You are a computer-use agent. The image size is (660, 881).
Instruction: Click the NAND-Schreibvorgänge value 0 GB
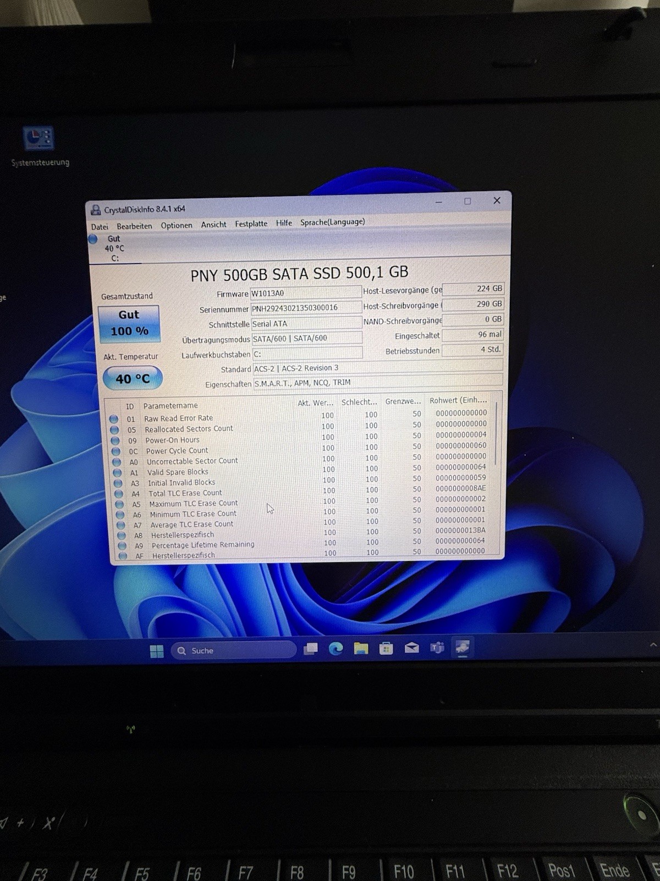473,319
